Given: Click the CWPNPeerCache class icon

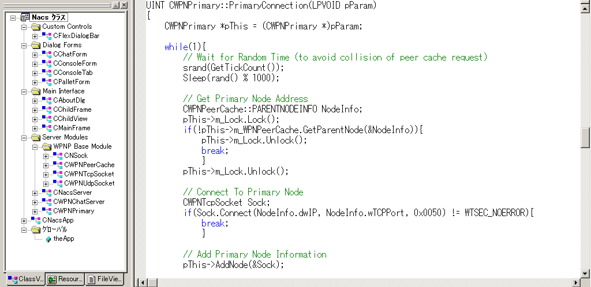Looking at the screenshot, I should click(x=58, y=165).
